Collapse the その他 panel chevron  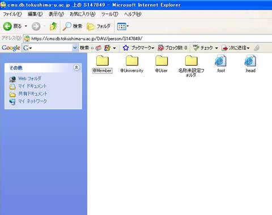pyautogui.click(x=76, y=67)
